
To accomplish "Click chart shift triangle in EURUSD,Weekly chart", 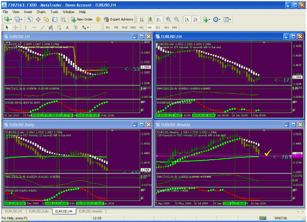I will pos(264,130).
